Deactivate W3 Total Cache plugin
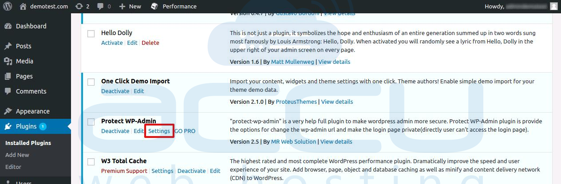The height and width of the screenshot is (184, 561). coord(192,171)
